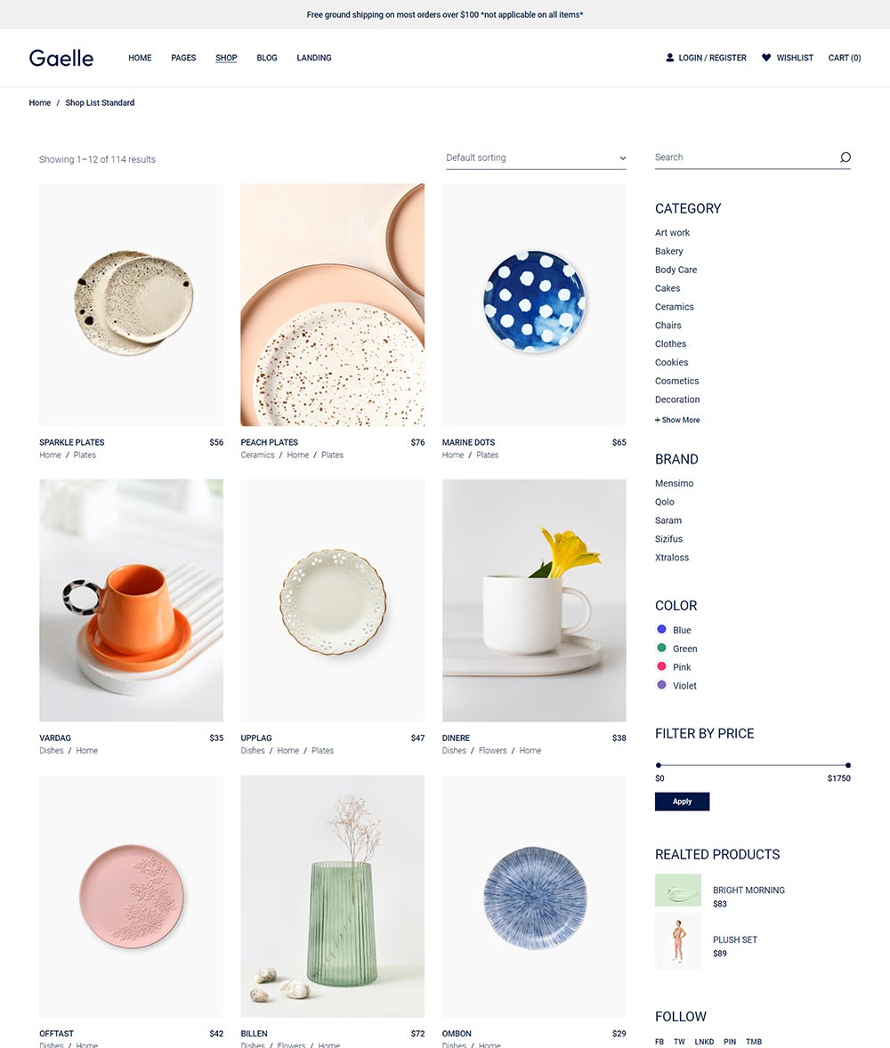
Task: Click the right price slider handle
Action: pos(848,764)
